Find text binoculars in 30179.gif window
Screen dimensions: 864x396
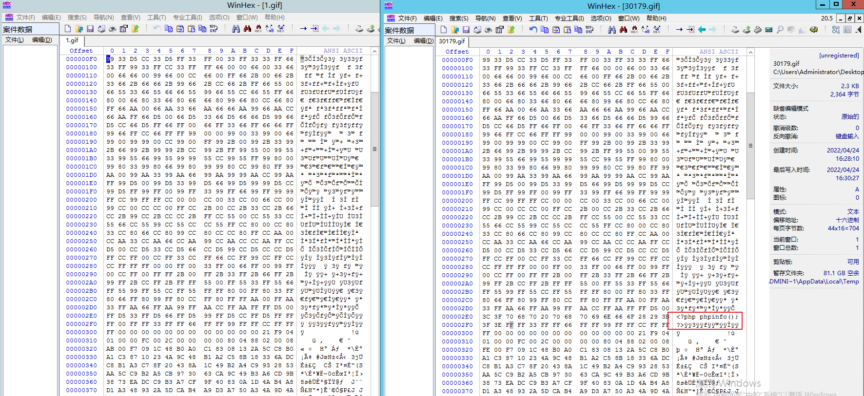coord(612,30)
